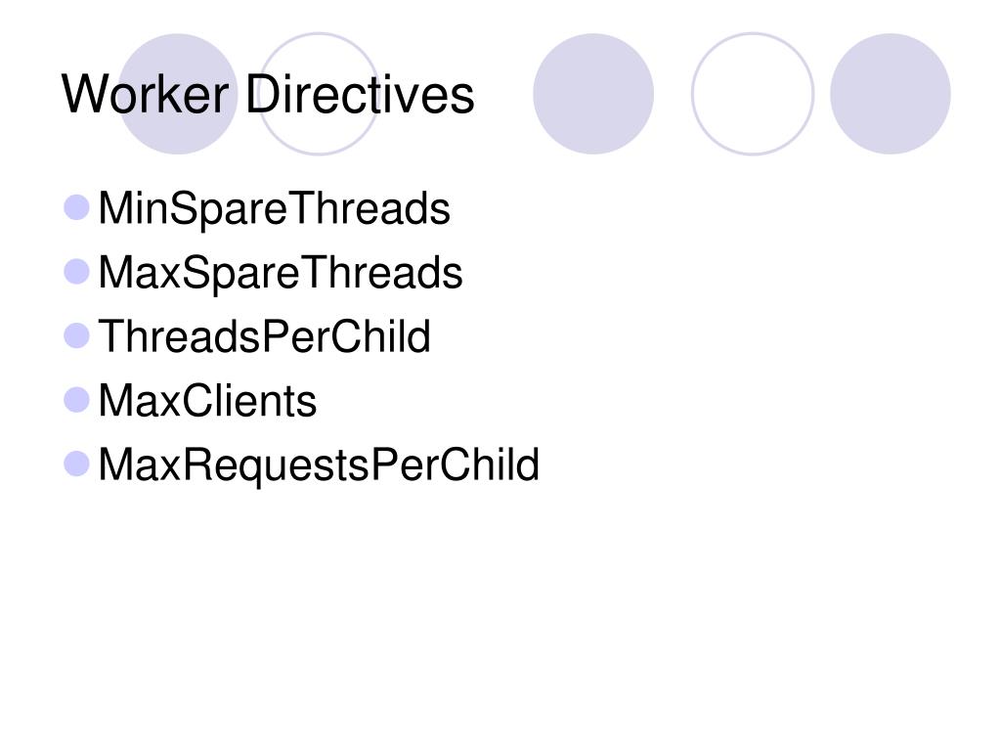This screenshot has width=1001, height=751.
Task: Click the 'Worker Directives' slide title
Action: 268,94
